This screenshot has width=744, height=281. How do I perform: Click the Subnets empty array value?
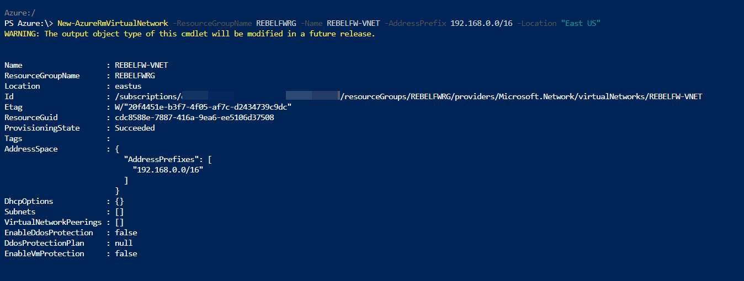(x=119, y=212)
